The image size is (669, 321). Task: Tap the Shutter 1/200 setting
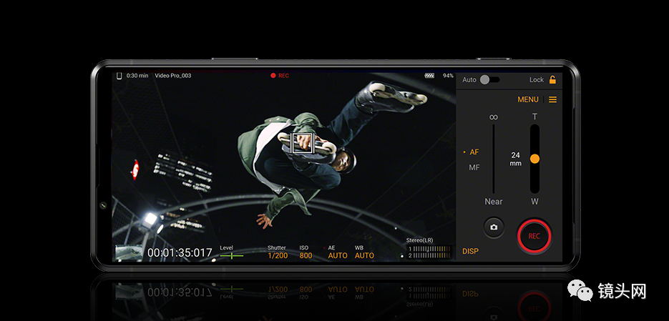[278, 252]
